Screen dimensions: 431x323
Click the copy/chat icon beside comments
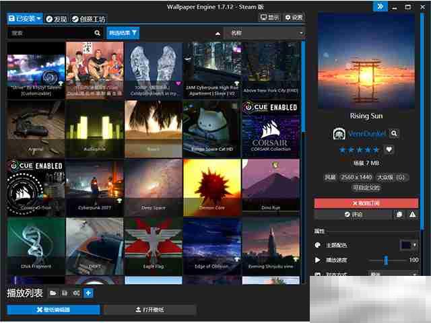[399, 215]
